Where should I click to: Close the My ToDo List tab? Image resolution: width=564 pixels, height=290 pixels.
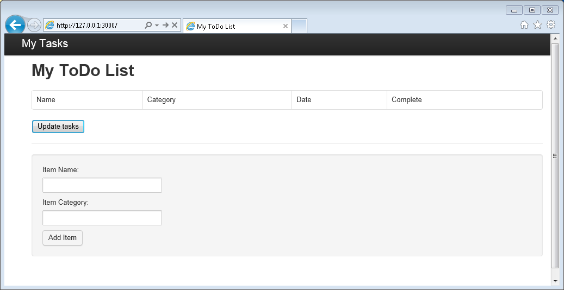285,26
